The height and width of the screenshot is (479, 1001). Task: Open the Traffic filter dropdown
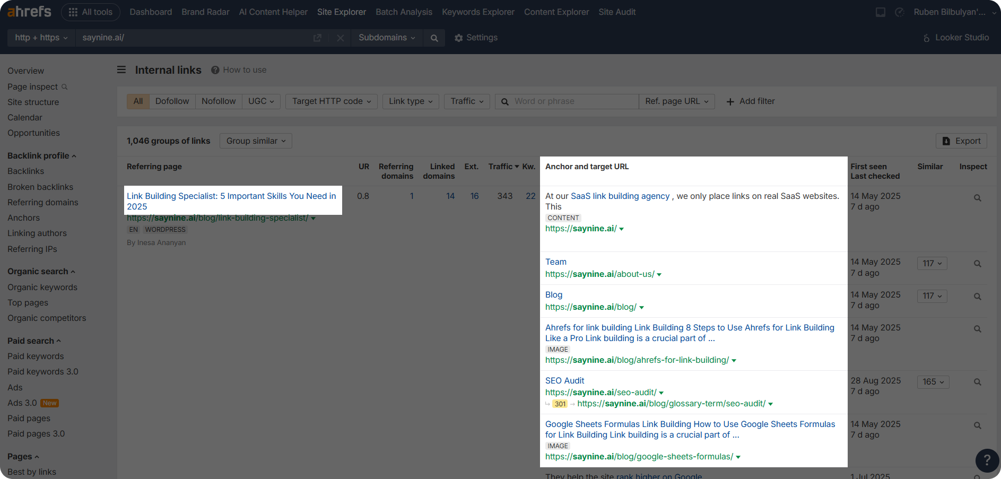pos(467,101)
